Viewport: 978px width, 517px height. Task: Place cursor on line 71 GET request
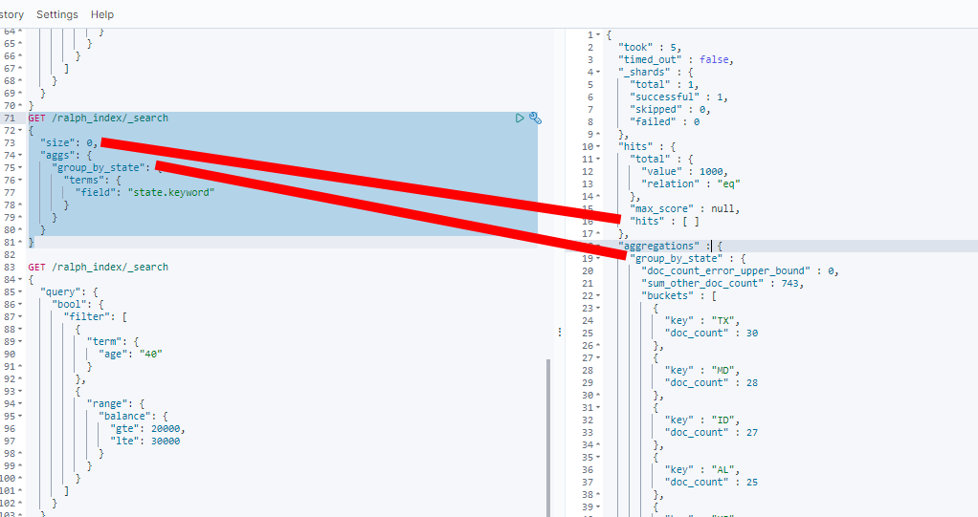[98, 118]
